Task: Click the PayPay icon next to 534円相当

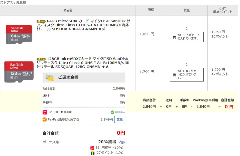Action: tap(92, 148)
